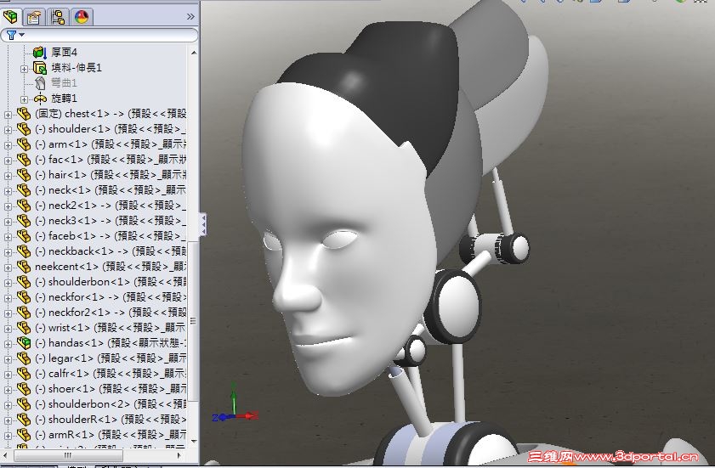Image resolution: width=715 pixels, height=468 pixels.
Task: Click the chest<1> component icon
Action: pos(23,114)
